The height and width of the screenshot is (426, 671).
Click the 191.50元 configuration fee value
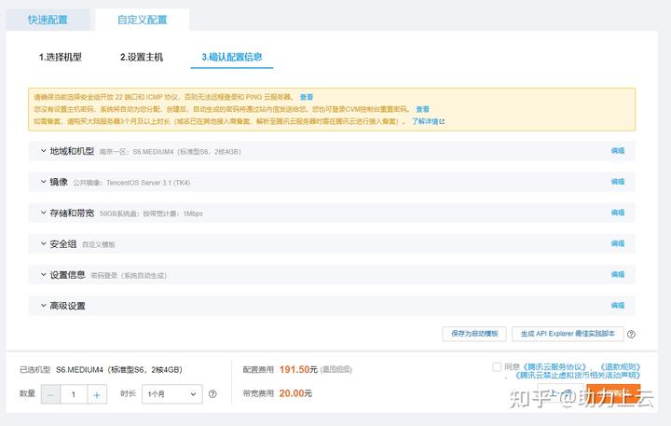(x=298, y=369)
